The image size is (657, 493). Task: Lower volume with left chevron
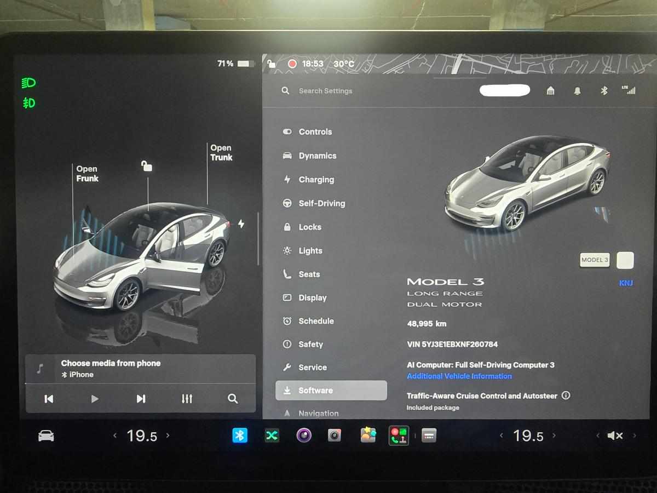[x=598, y=436]
